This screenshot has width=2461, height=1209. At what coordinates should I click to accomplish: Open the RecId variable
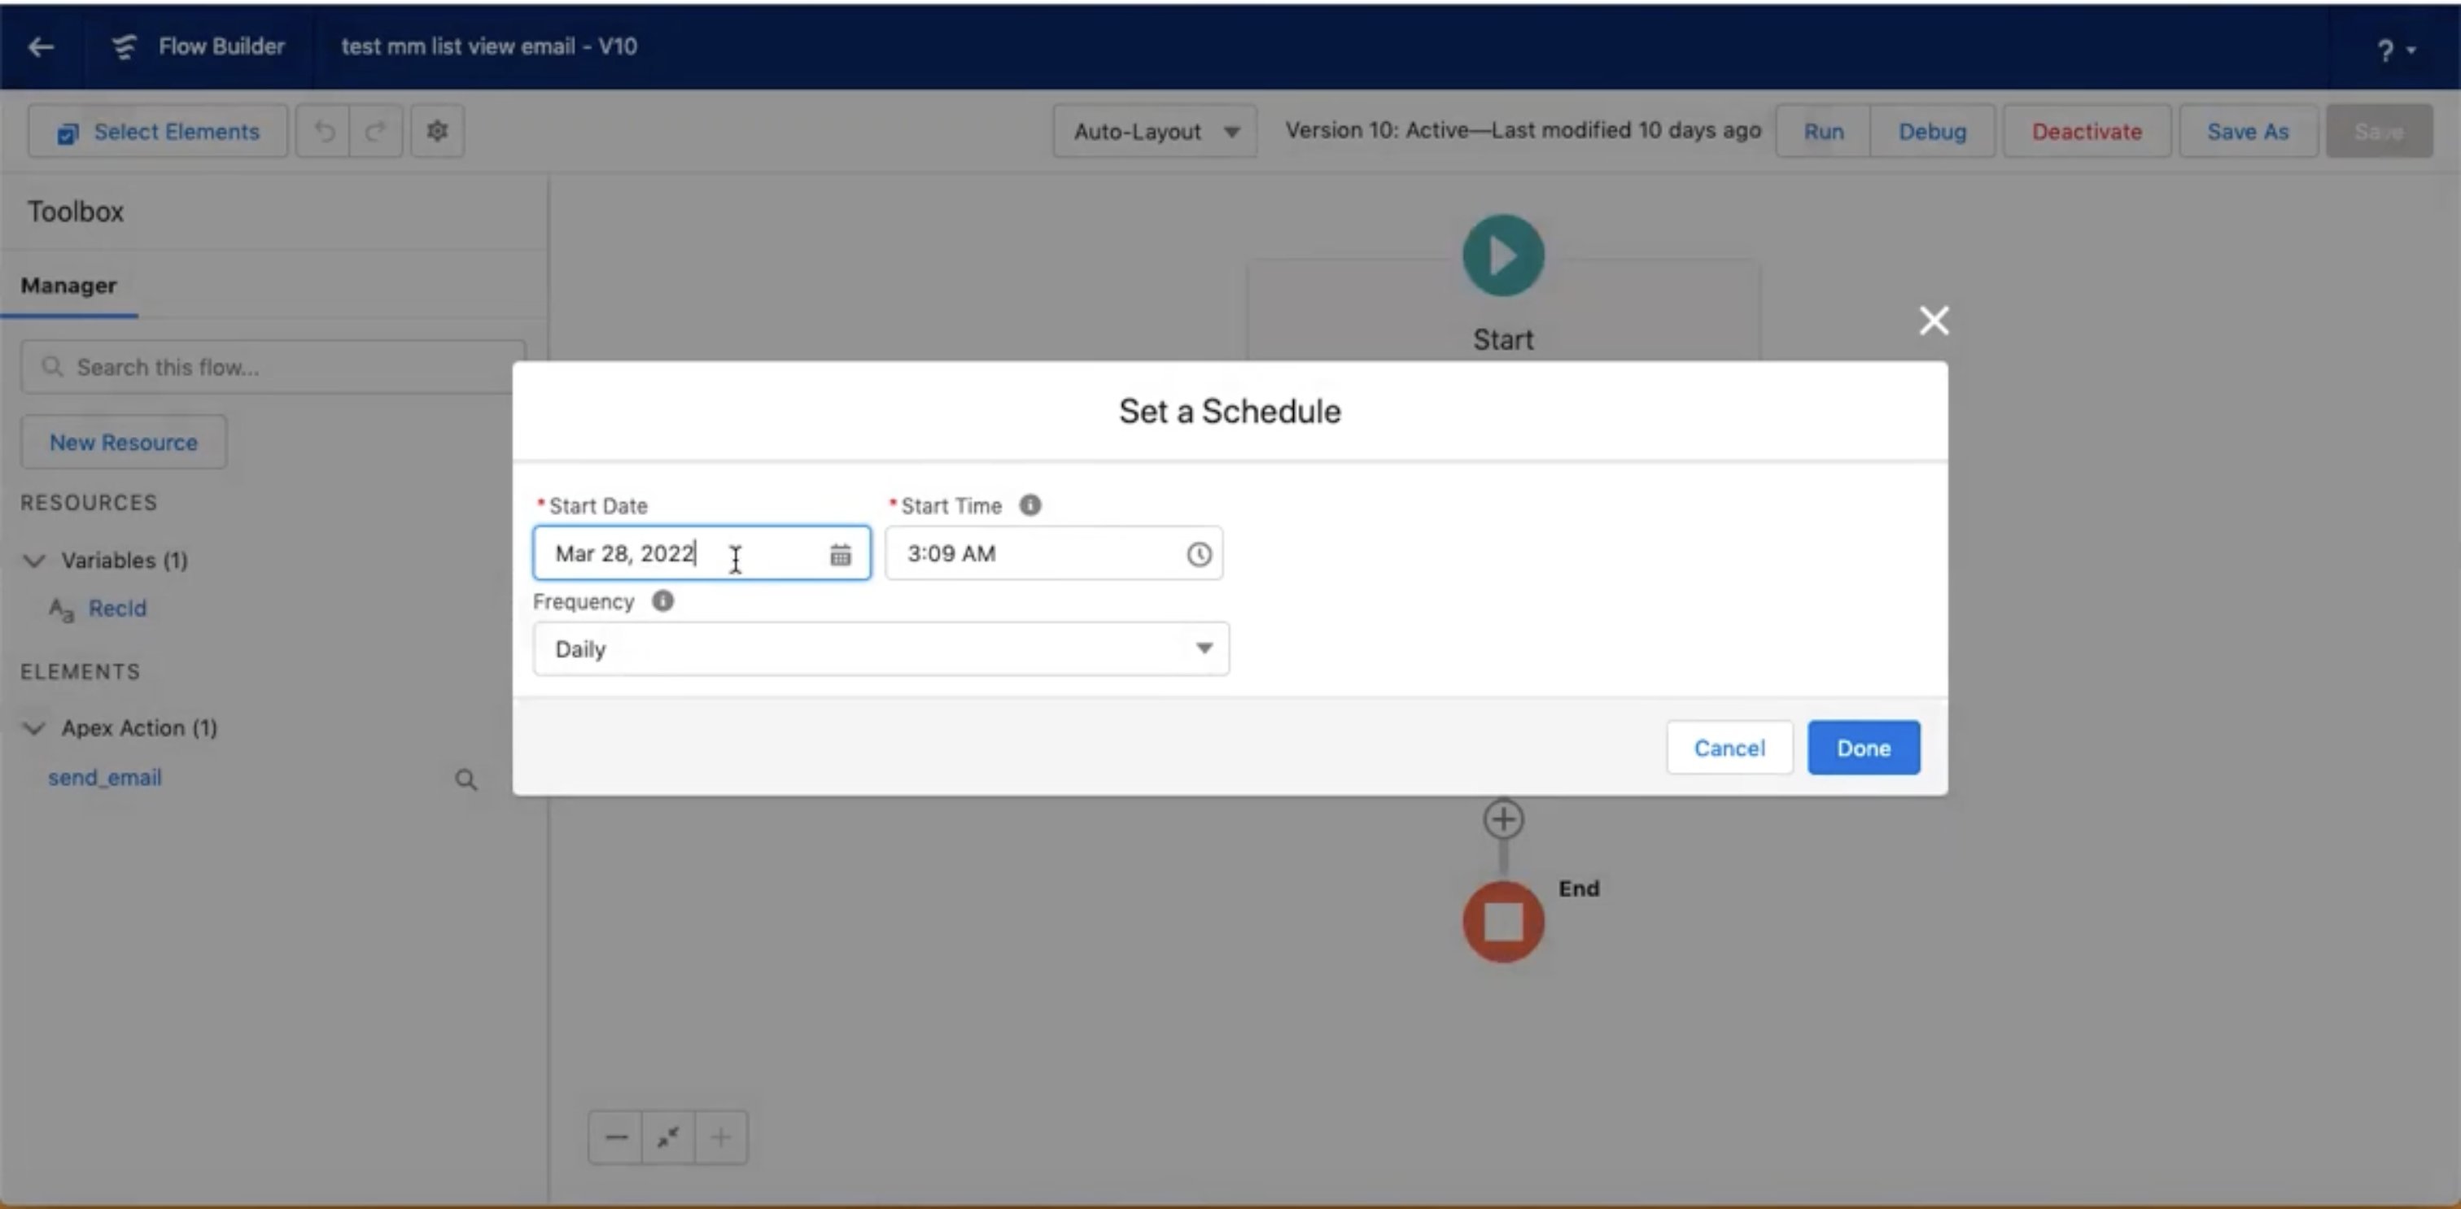click(116, 609)
